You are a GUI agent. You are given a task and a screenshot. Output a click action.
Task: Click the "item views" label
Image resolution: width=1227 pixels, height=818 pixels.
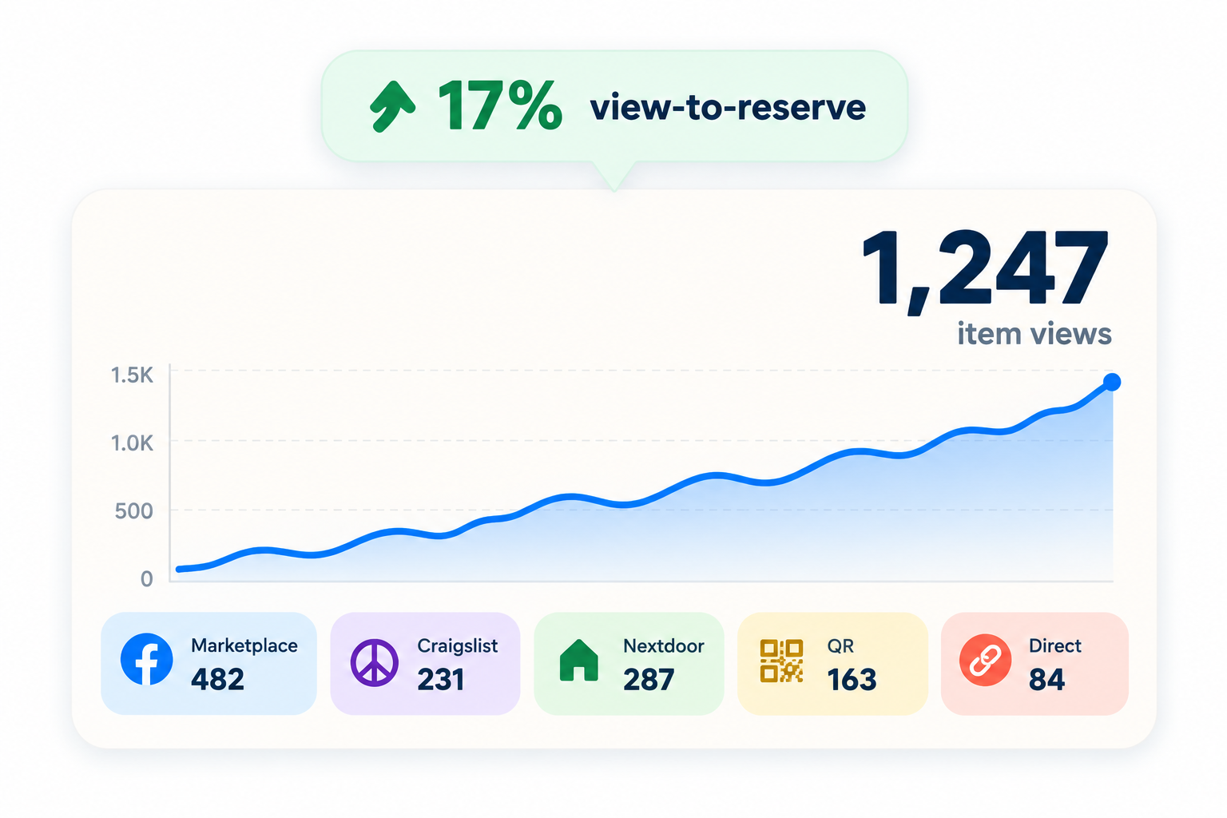coord(1034,333)
